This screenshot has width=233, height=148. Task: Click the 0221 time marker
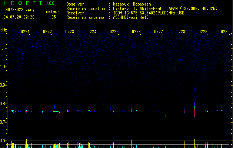tap(25, 32)
